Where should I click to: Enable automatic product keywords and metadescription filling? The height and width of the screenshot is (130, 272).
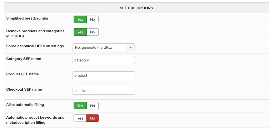click(x=80, y=118)
